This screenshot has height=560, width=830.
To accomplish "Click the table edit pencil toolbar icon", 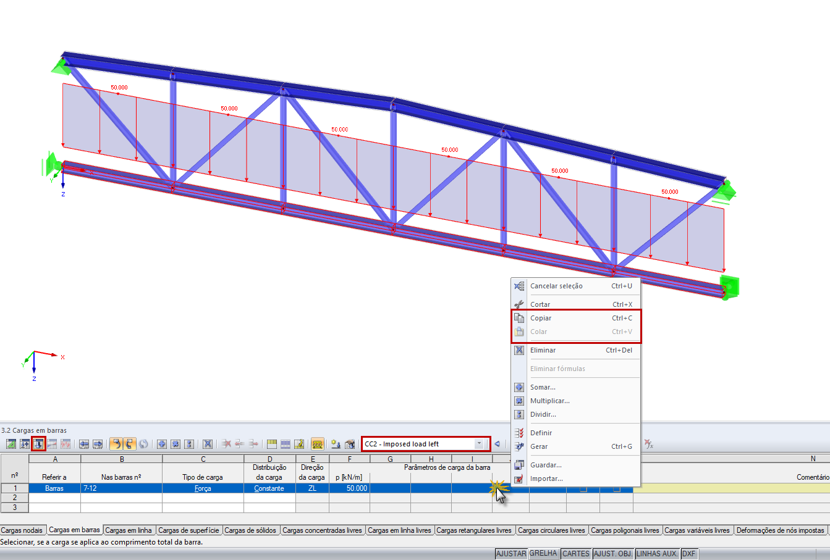I will pos(299,444).
